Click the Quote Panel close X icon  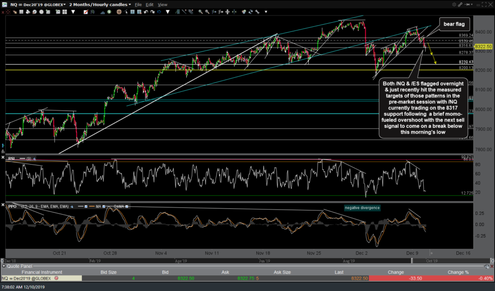pyautogui.click(x=492, y=266)
